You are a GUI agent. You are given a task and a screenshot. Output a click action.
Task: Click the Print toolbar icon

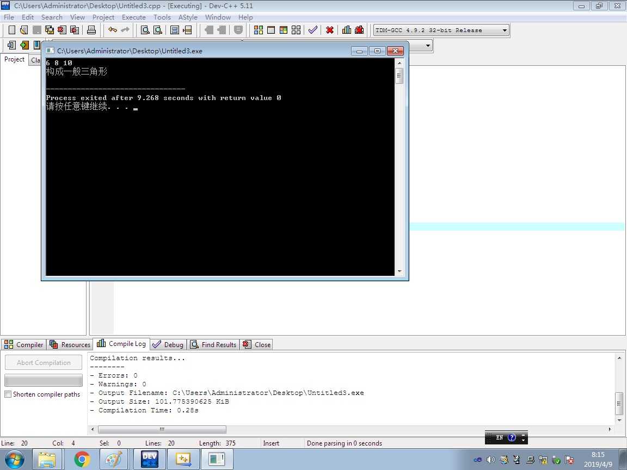point(91,30)
